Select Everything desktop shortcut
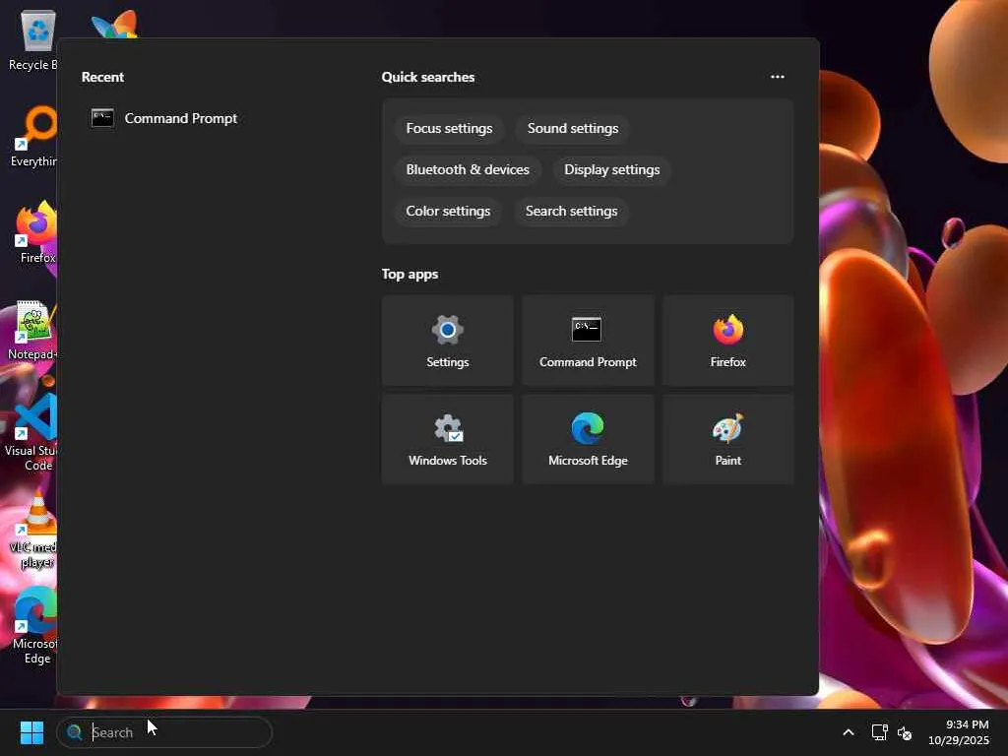Image resolution: width=1008 pixels, height=756 pixels. click(x=32, y=136)
